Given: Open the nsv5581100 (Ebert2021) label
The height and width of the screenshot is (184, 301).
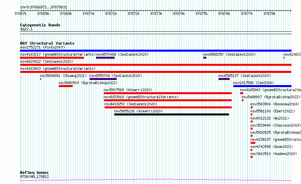Looking at the screenshot, I should [273, 111].
